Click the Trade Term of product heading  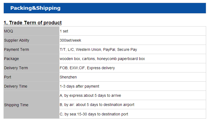33,23
